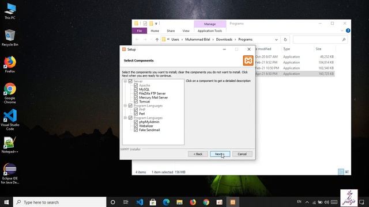
Task: Open This PC desktop icon
Action: (x=10, y=11)
